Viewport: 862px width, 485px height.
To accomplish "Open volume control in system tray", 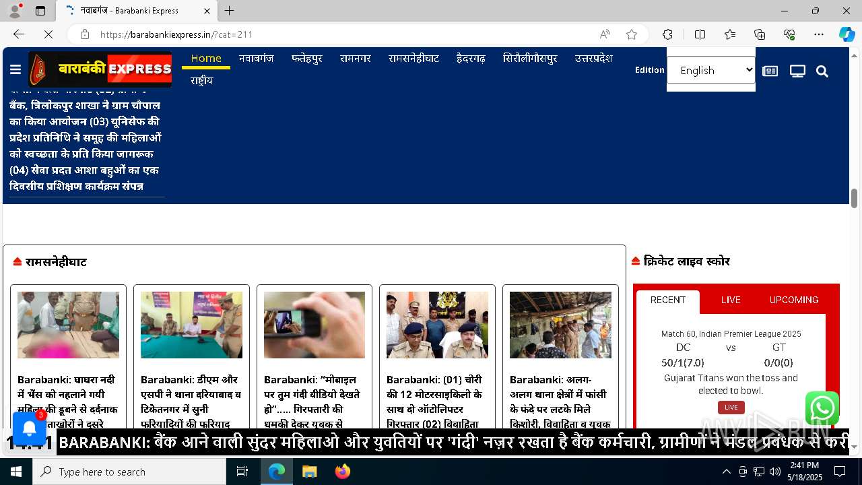I will pyautogui.click(x=775, y=472).
